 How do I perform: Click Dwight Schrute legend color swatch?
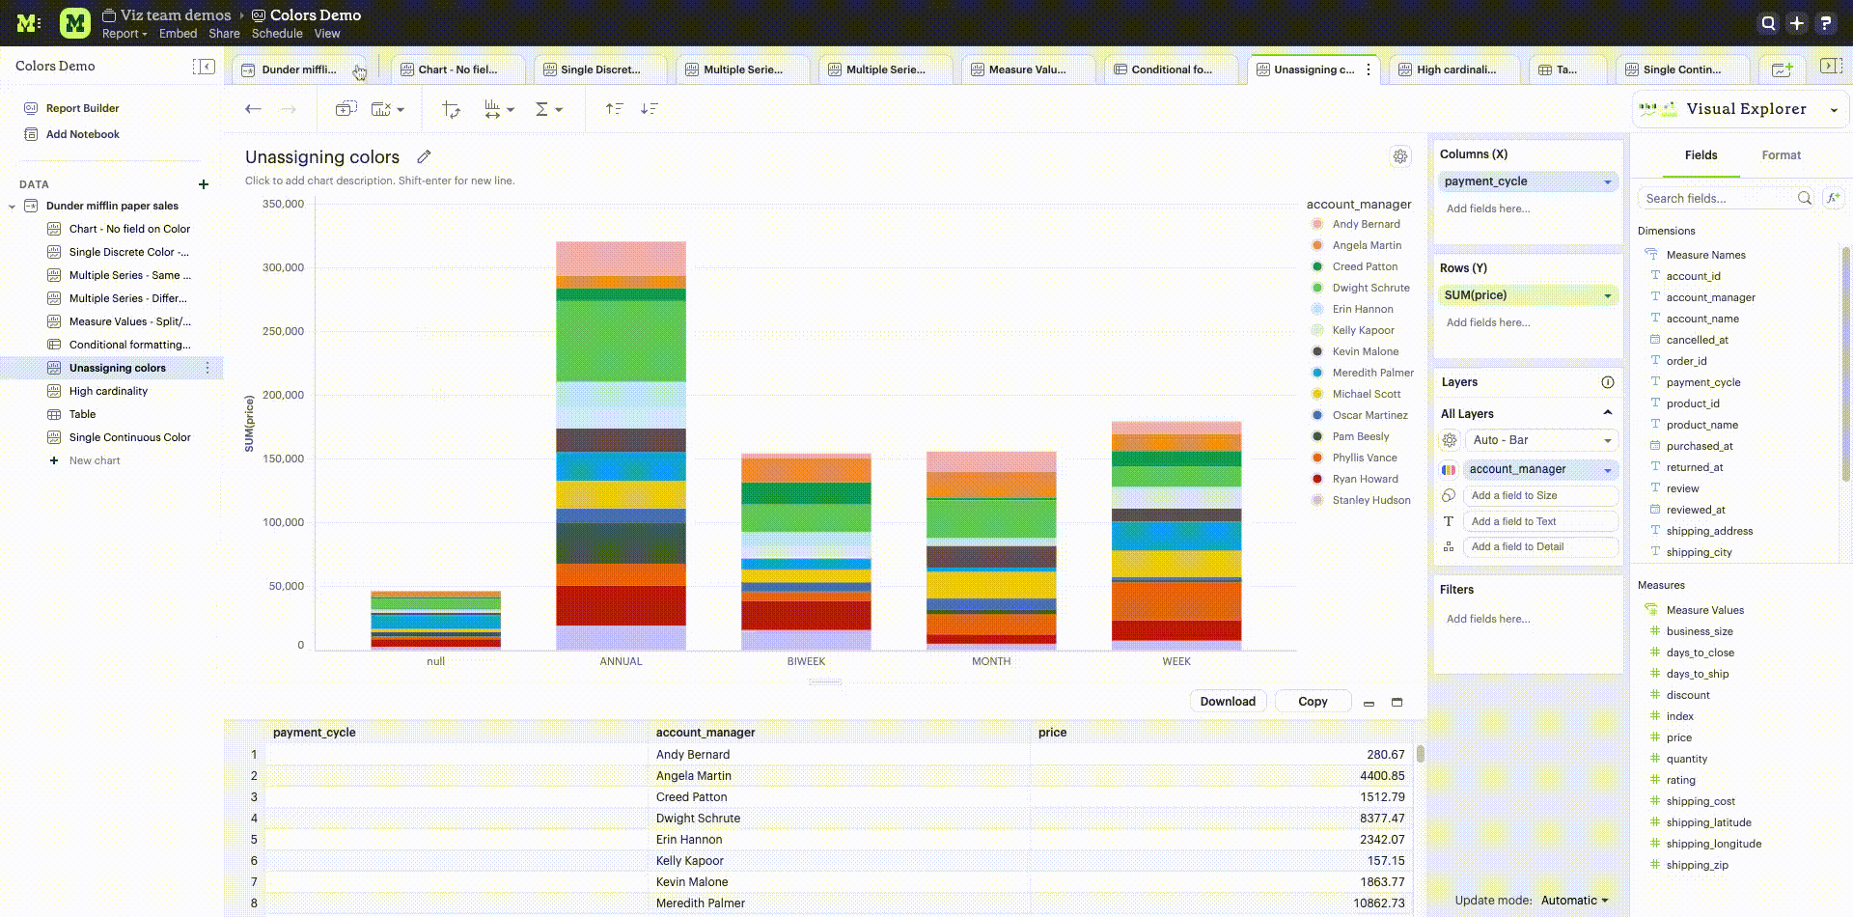pyautogui.click(x=1317, y=288)
